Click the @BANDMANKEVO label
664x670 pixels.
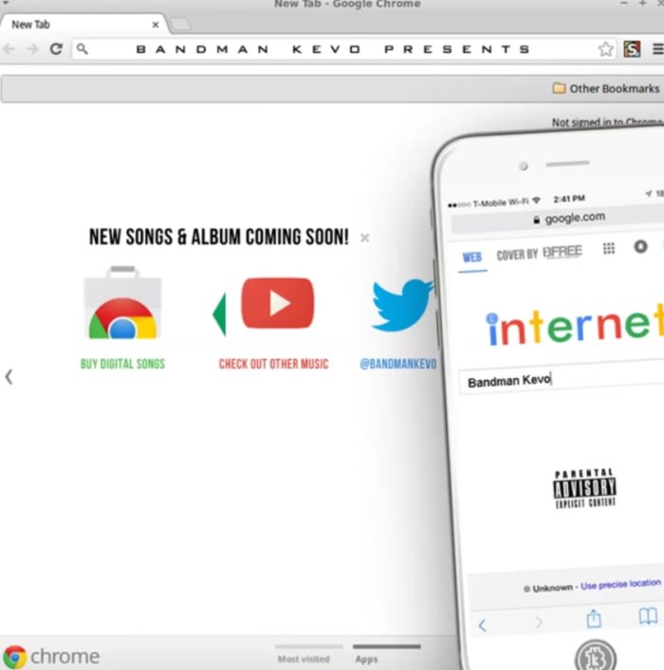398,364
